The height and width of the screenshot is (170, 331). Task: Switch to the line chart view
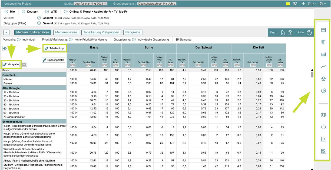pyautogui.click(x=323, y=66)
